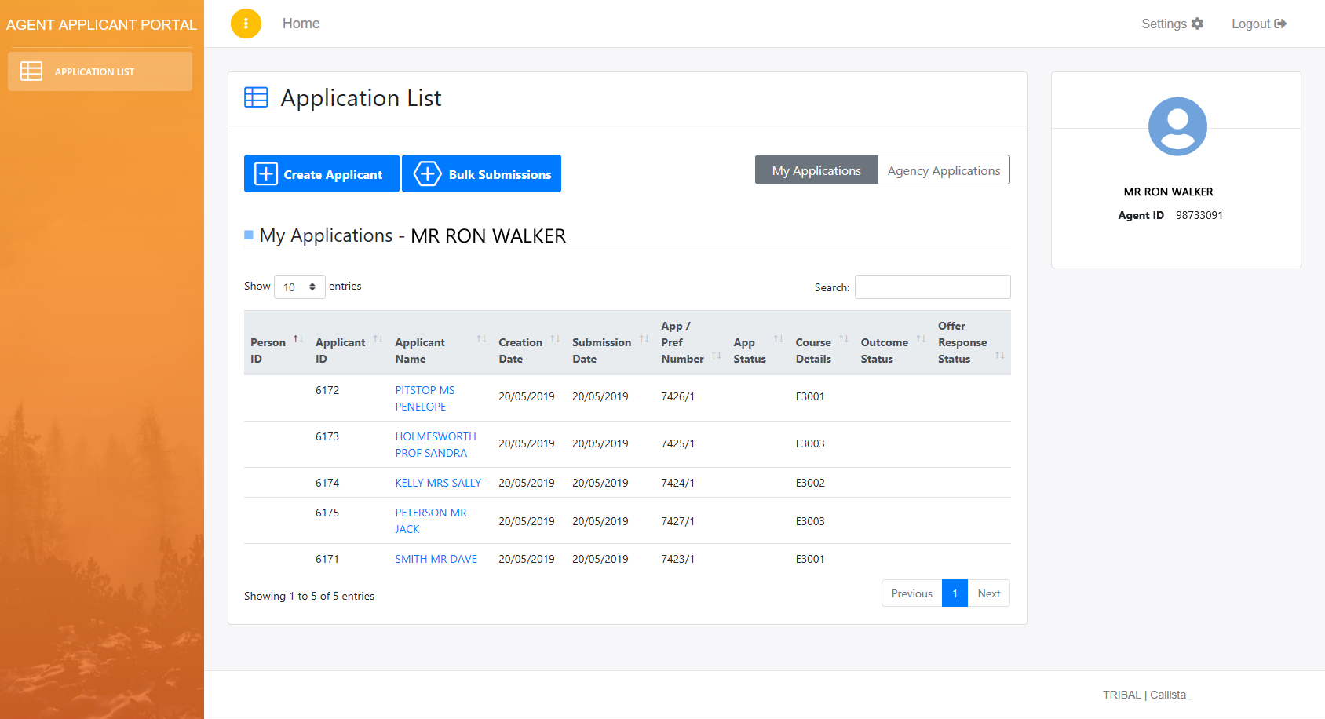
Task: Click inside the Search field
Action: (932, 287)
